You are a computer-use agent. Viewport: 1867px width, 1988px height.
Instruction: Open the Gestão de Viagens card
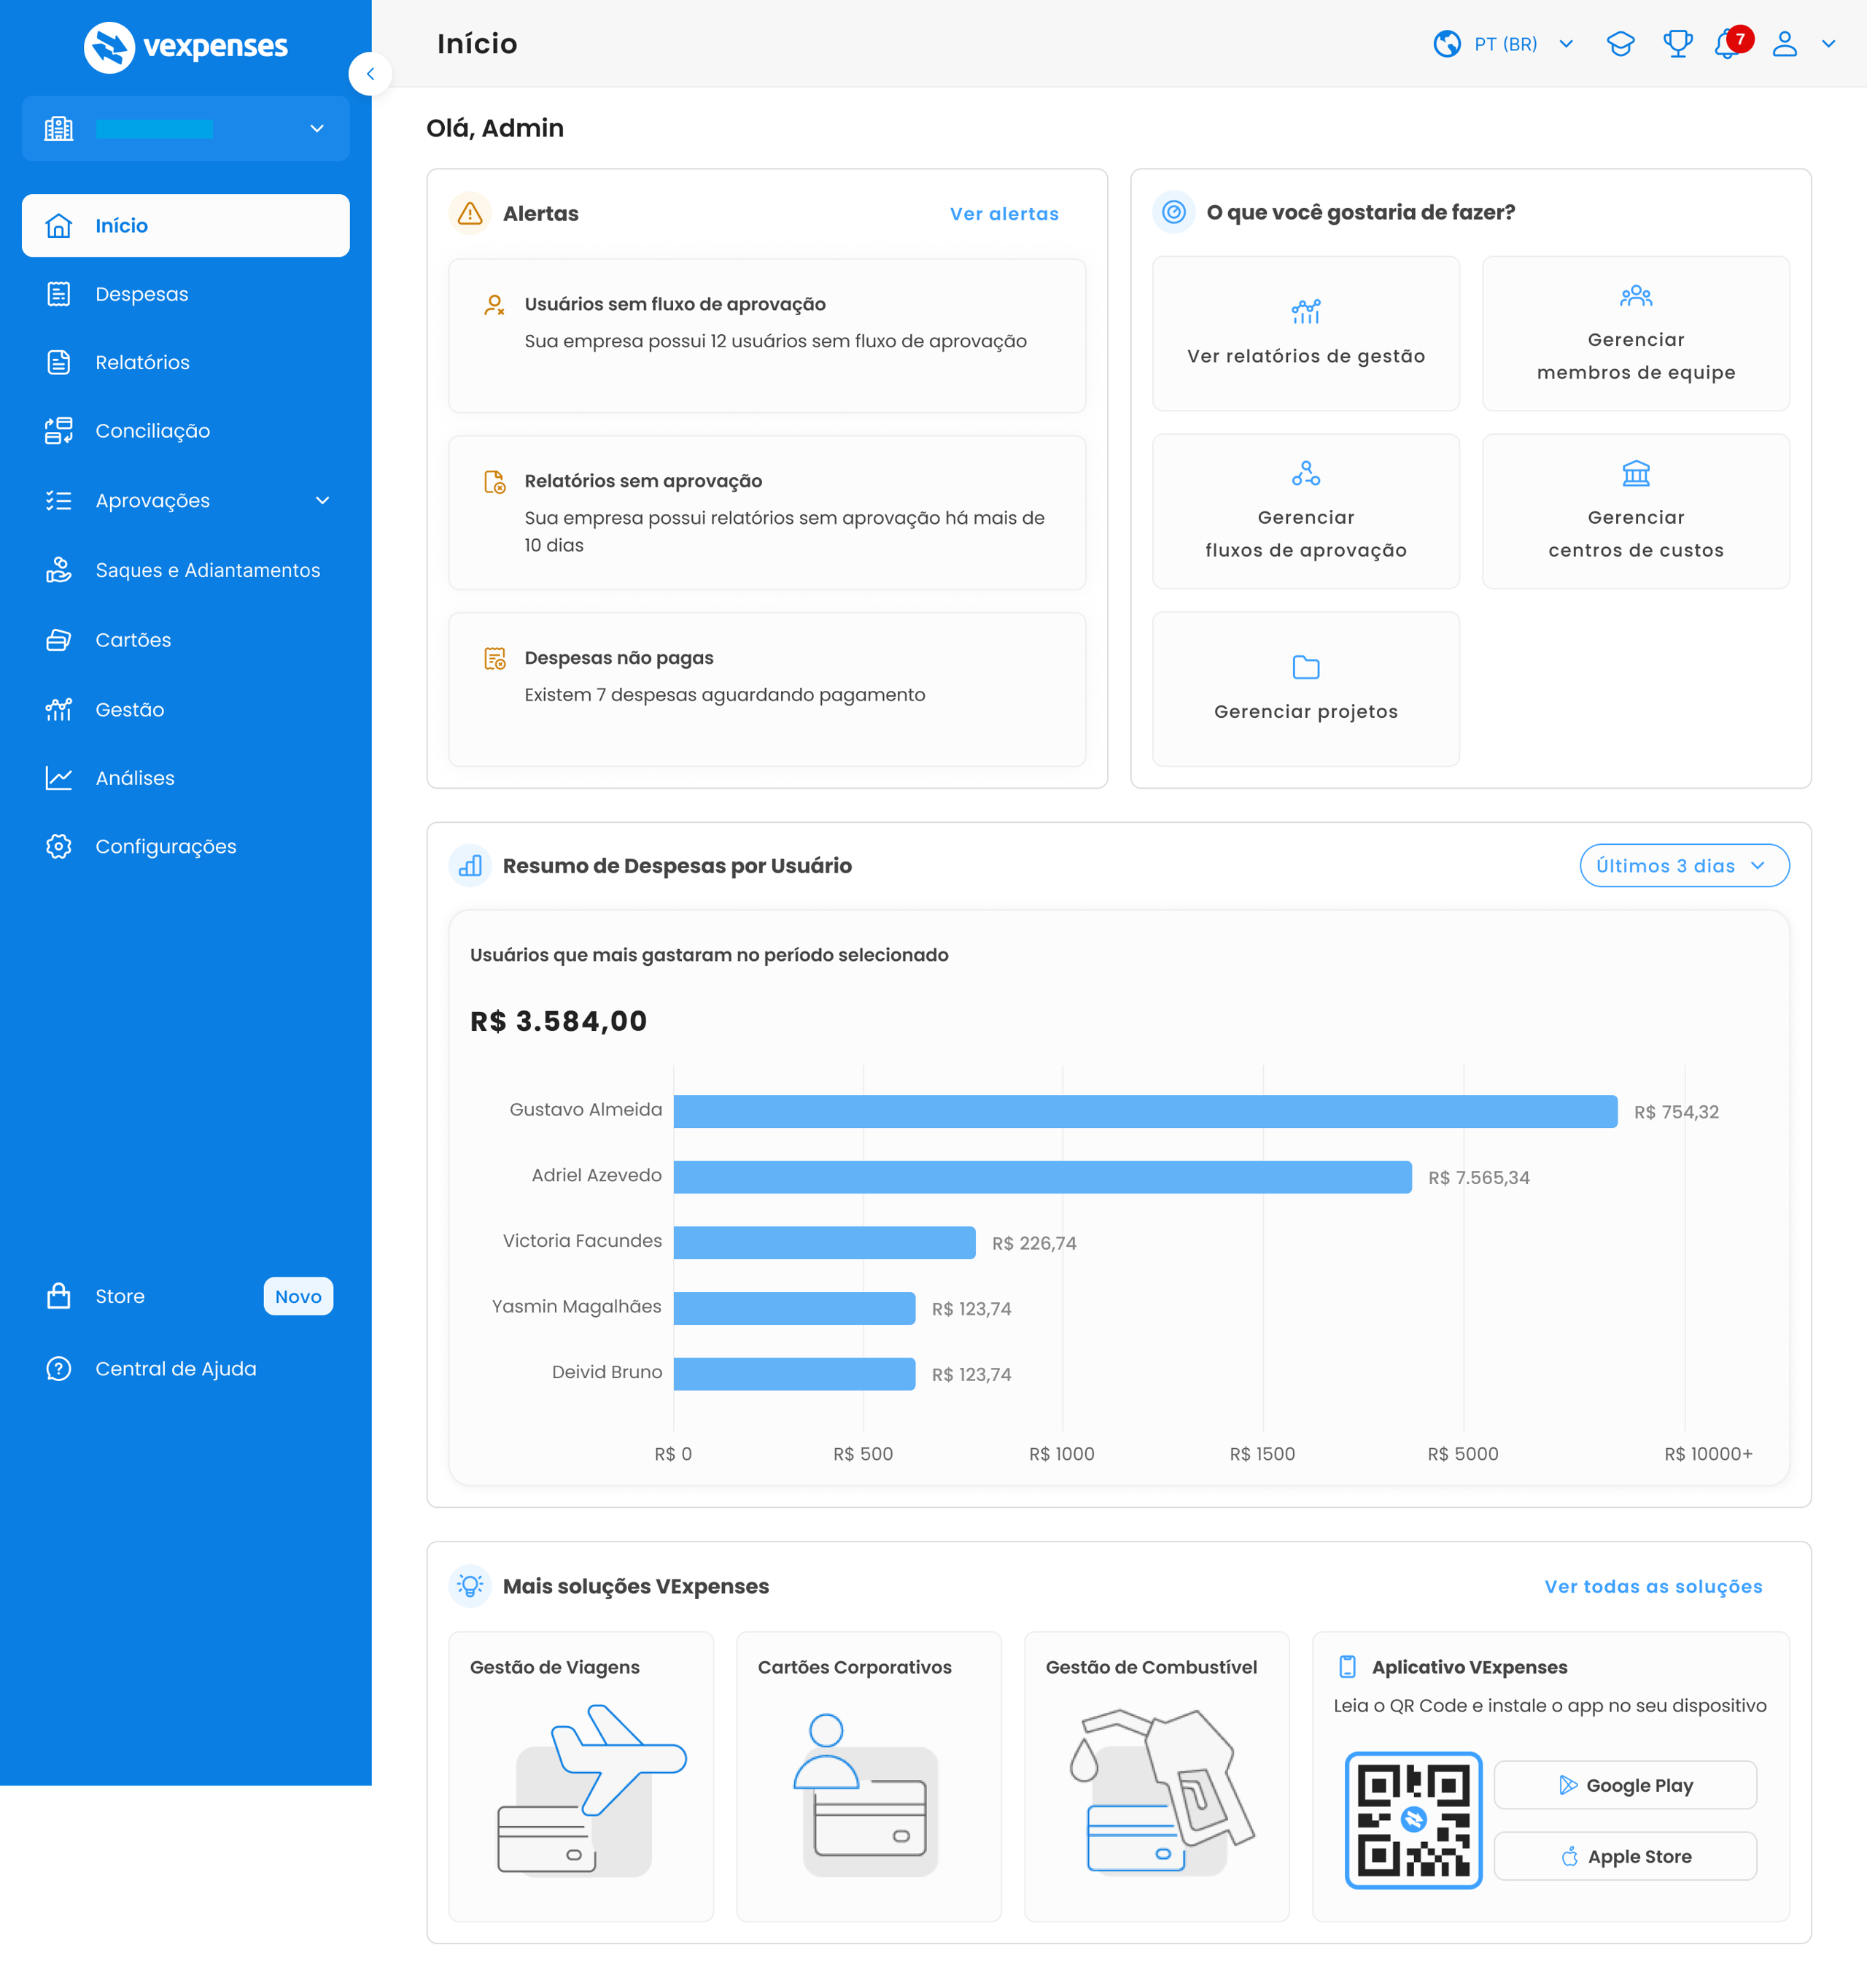pyautogui.click(x=581, y=1777)
